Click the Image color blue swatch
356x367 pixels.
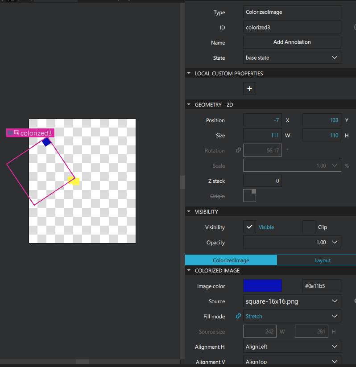[x=262, y=286]
